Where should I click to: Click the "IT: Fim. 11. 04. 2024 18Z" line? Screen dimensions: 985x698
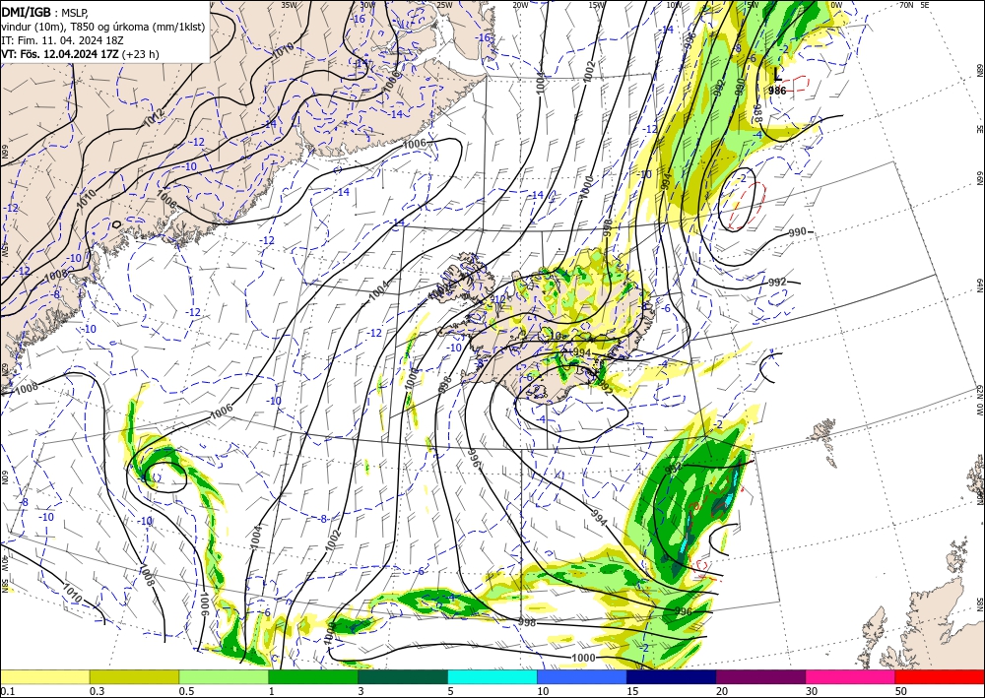pos(62,40)
